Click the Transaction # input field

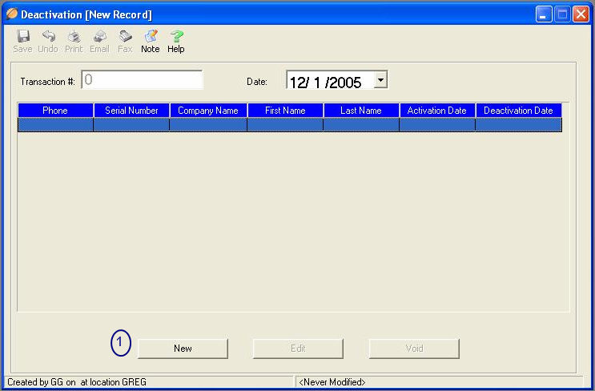click(x=142, y=79)
